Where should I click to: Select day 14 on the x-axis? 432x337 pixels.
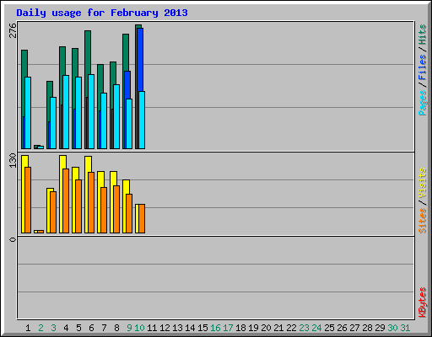point(190,328)
